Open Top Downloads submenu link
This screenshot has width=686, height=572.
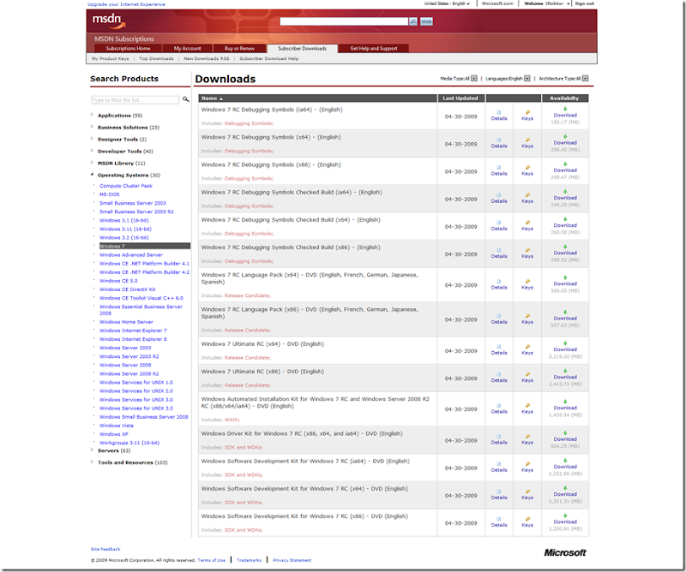(x=156, y=58)
